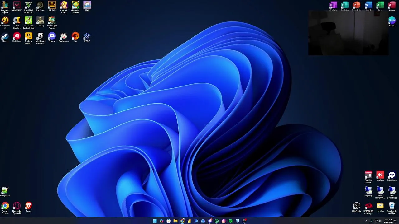Click the Brave browser desktop shortcut
Viewport: 399px width, 224px height.
pos(28,208)
